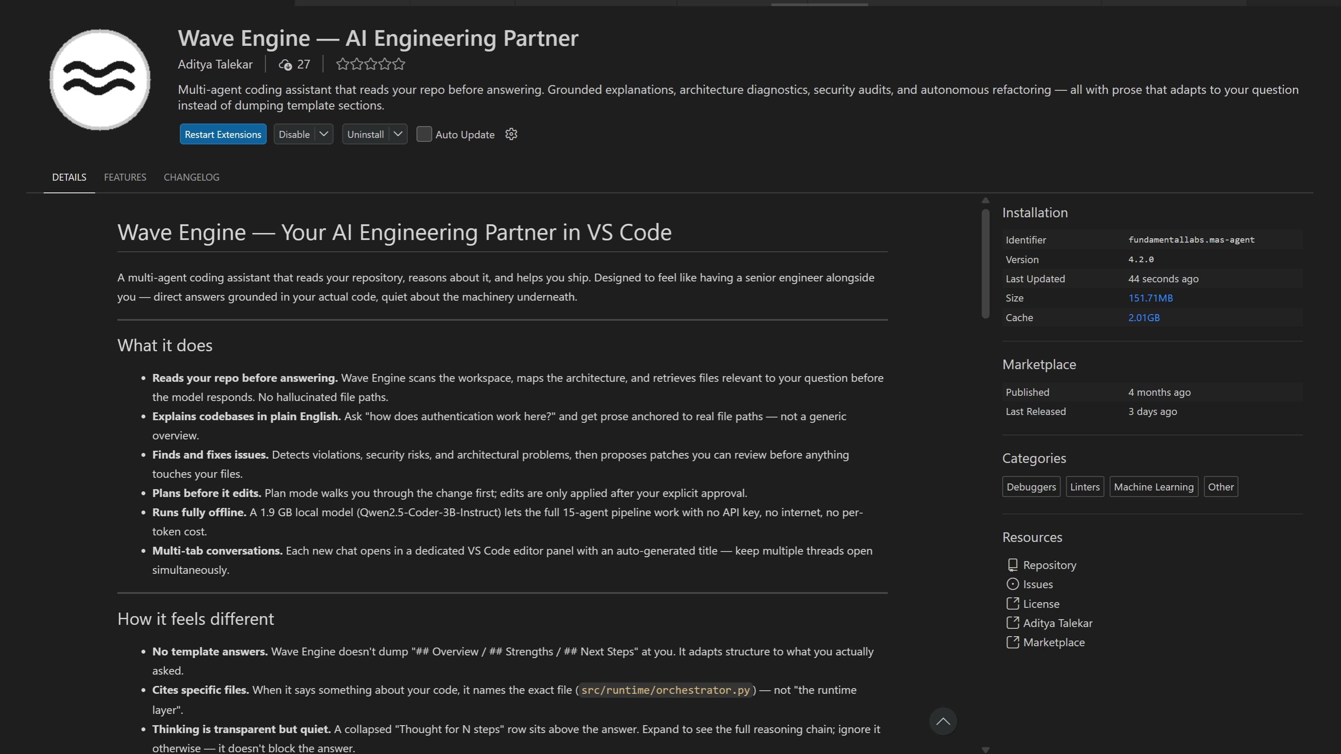Click the 'Cites specific files.' bold text

(x=200, y=690)
